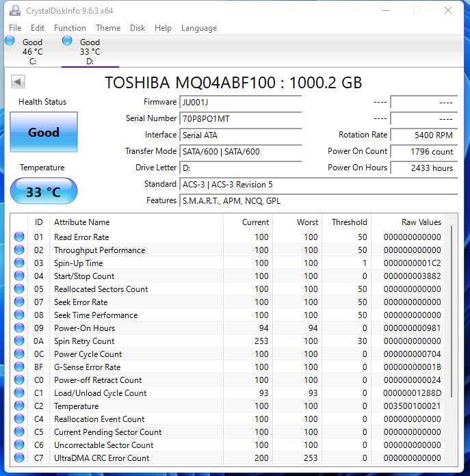
Task: Click the Worst column header
Action: point(297,222)
